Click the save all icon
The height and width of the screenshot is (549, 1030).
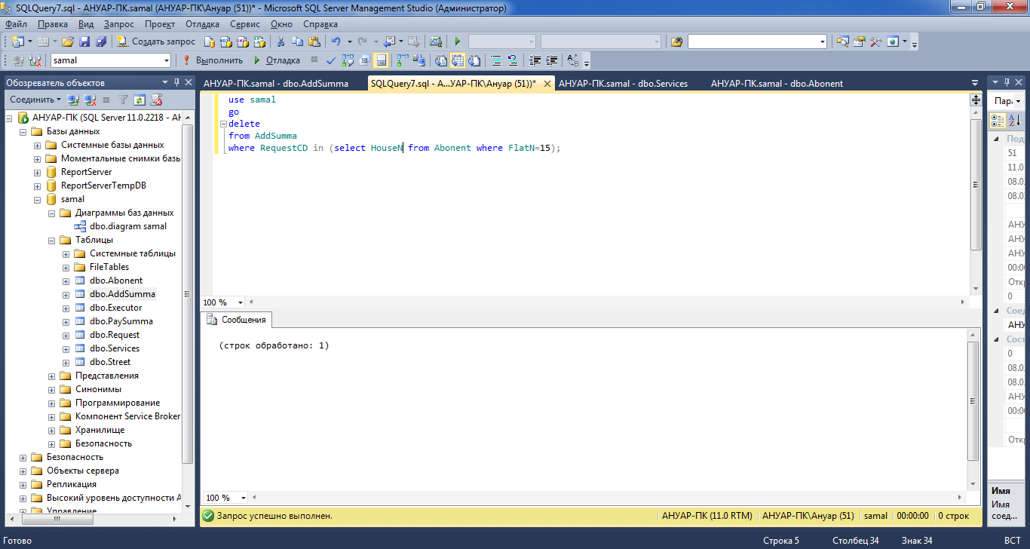tap(100, 41)
